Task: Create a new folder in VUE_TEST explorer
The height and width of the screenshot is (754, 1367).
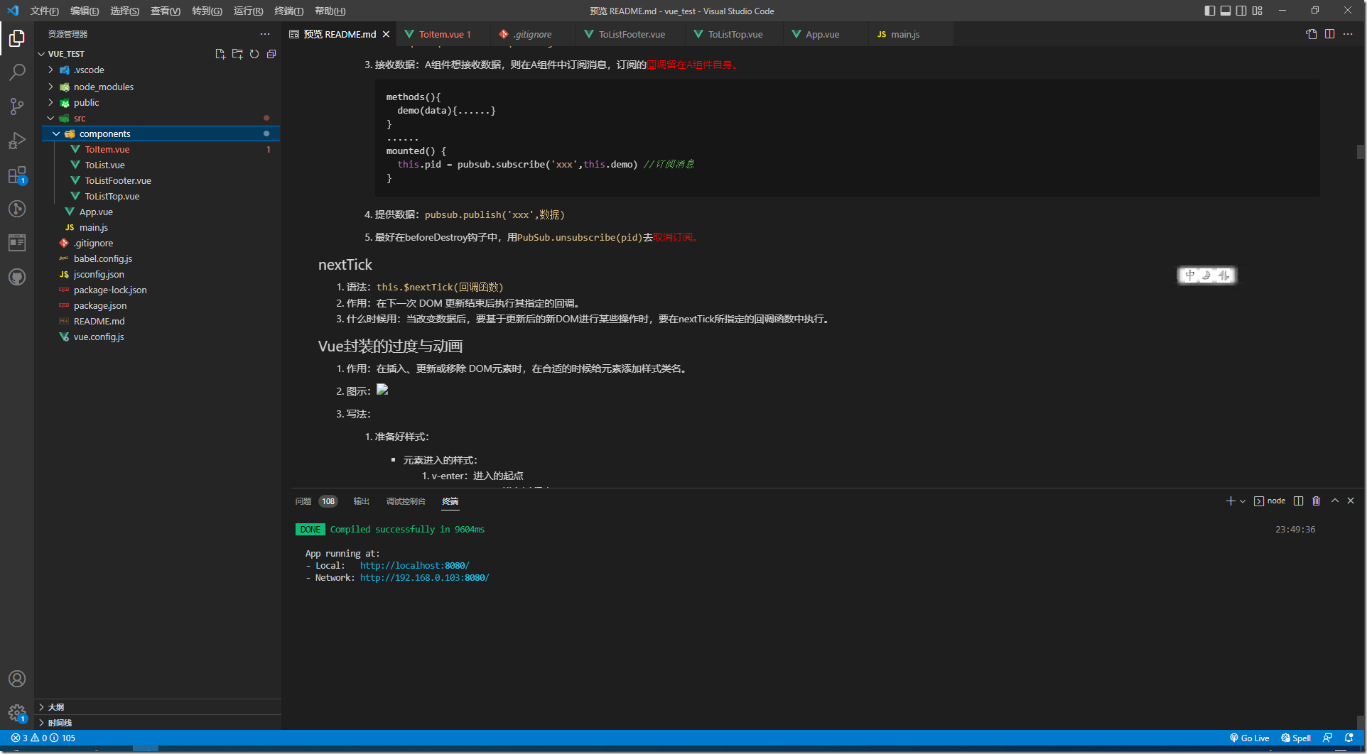Action: (x=237, y=54)
